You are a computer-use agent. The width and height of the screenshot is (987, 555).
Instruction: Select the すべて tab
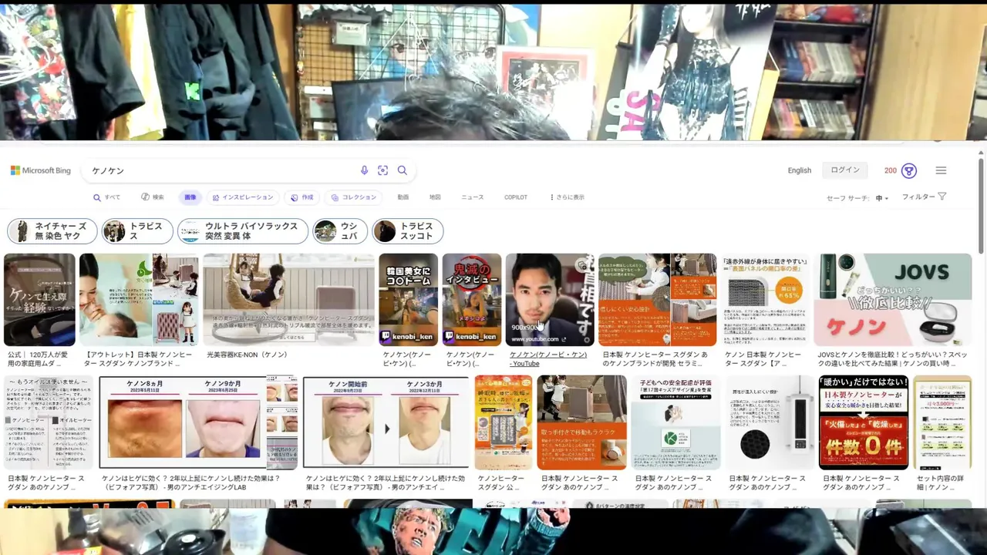click(x=107, y=197)
